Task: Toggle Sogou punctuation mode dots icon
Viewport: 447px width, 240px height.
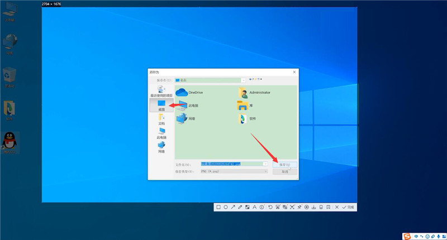Action: coord(422,237)
